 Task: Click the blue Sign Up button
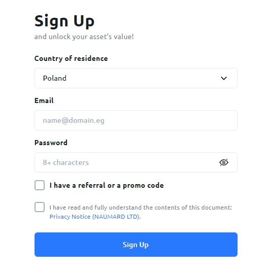(x=136, y=245)
